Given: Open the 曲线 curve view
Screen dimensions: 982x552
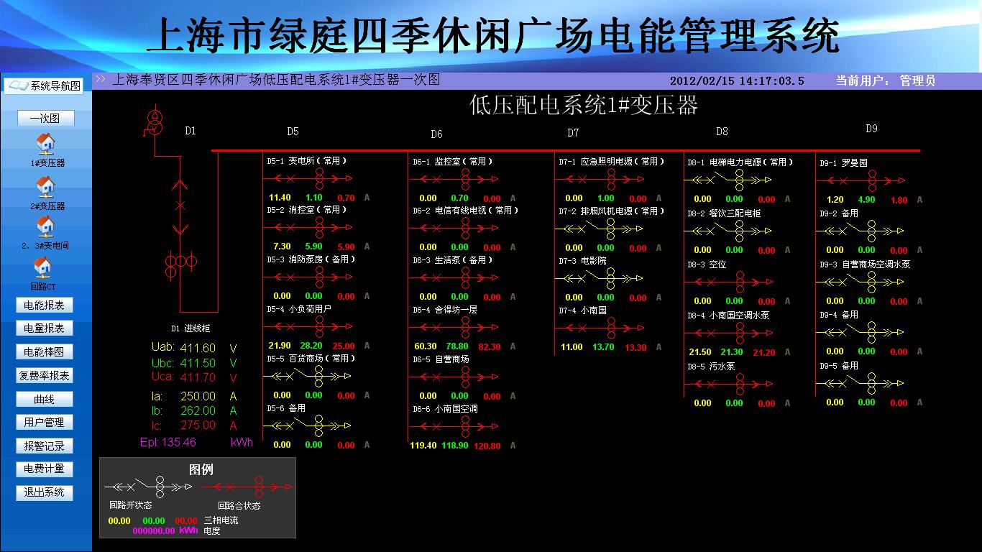Looking at the screenshot, I should 45,399.
